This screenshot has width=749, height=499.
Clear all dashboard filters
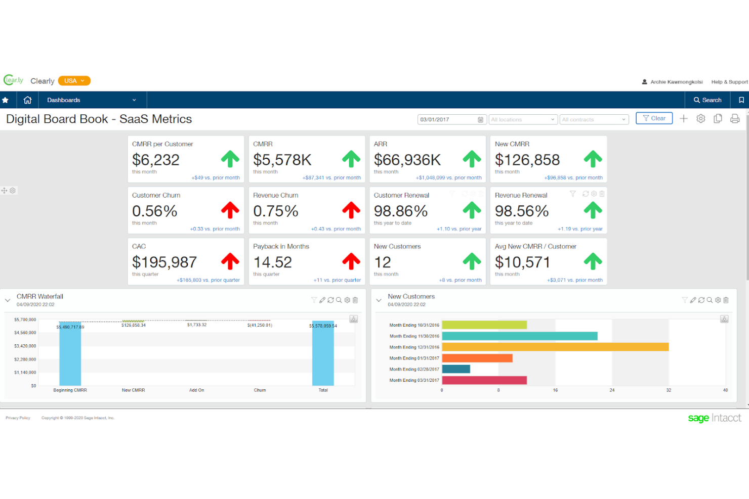pyautogui.click(x=654, y=118)
